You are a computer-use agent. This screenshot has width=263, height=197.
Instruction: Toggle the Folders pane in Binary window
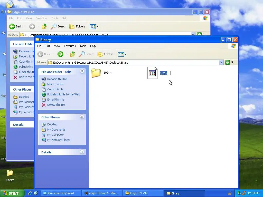pyautogui.click(x=106, y=54)
